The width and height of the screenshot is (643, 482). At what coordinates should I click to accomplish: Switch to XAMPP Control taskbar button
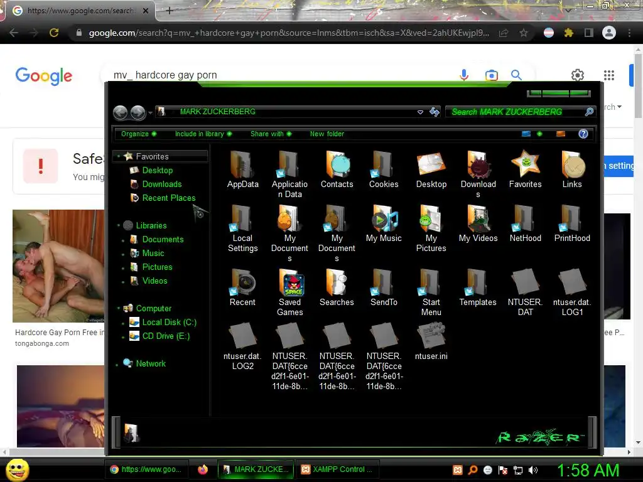click(x=337, y=469)
